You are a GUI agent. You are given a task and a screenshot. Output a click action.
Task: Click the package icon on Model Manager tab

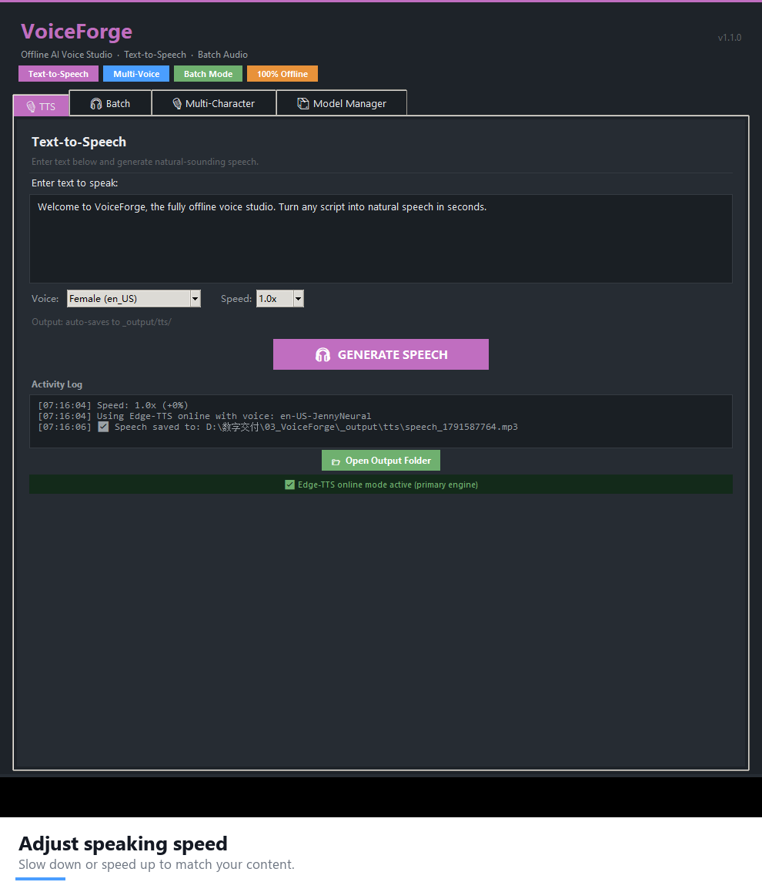pos(303,103)
